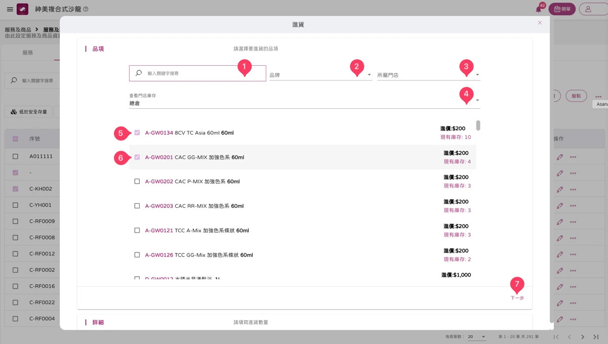Close the 進貨 dialog

(x=540, y=23)
